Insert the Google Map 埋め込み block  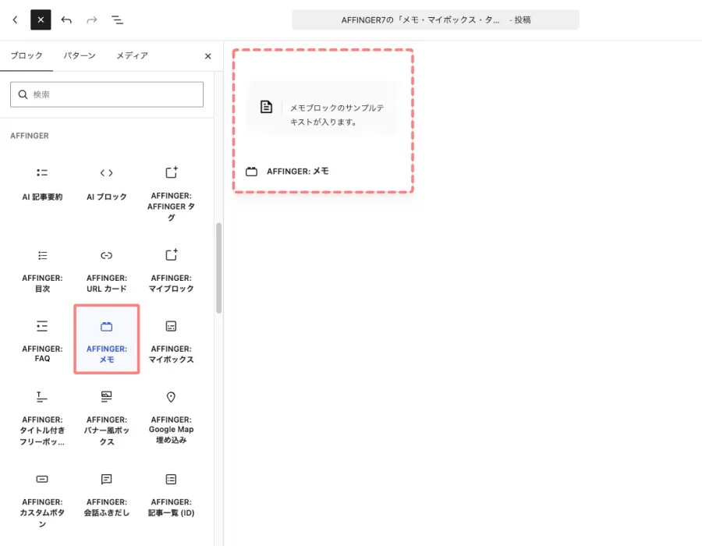pos(171,417)
